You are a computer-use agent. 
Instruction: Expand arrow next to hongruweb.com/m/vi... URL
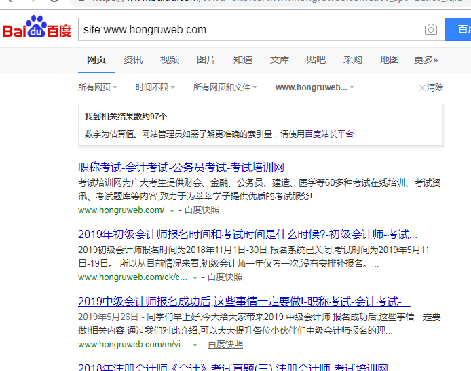(195, 345)
